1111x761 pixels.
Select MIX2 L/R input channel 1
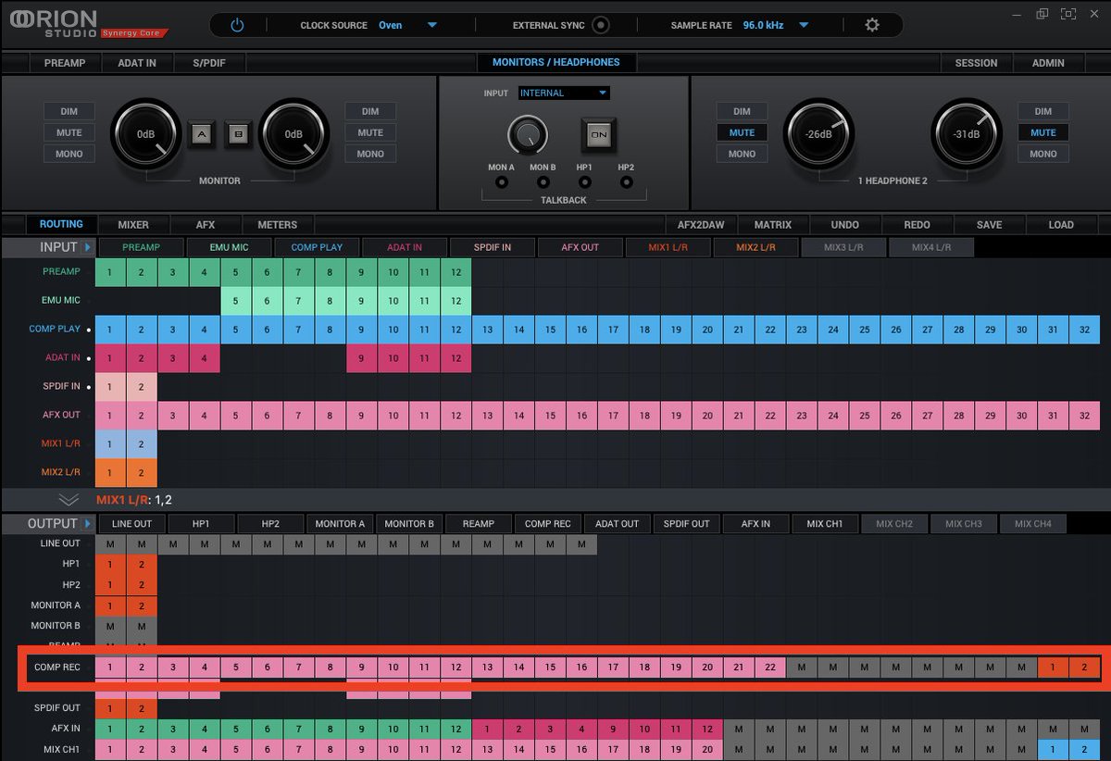pyautogui.click(x=110, y=472)
